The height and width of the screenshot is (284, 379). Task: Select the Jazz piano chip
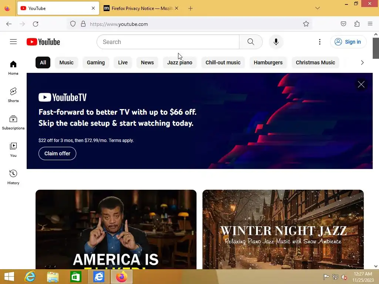(180, 62)
